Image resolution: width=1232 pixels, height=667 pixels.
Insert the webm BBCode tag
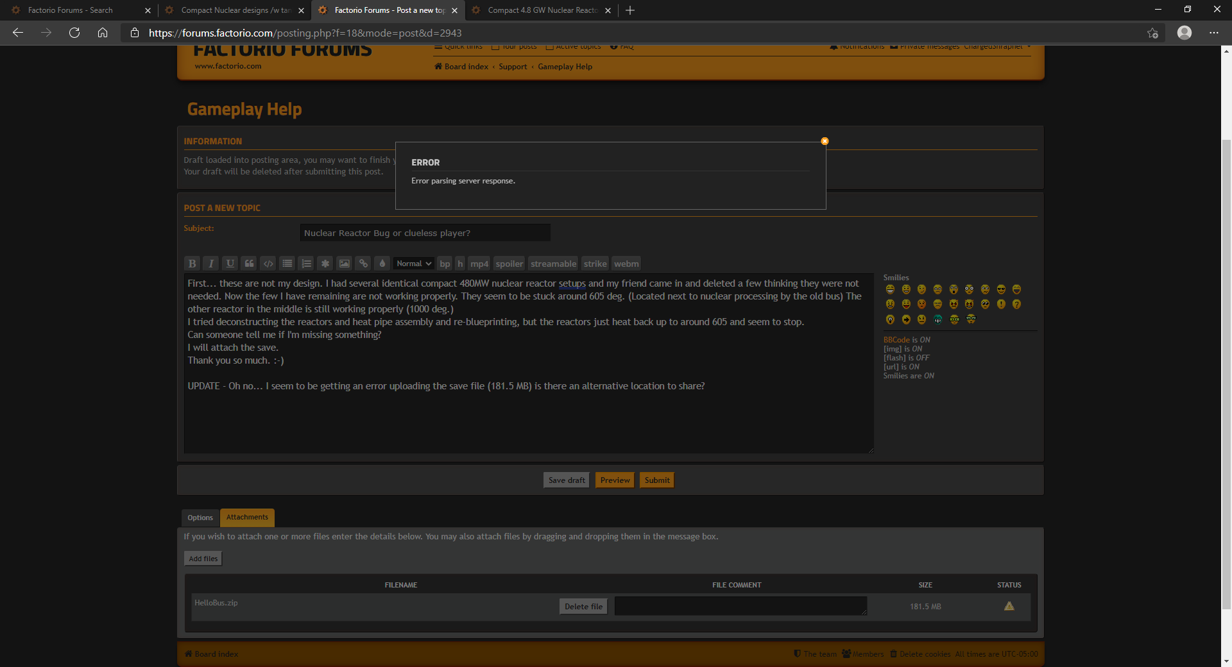(626, 264)
